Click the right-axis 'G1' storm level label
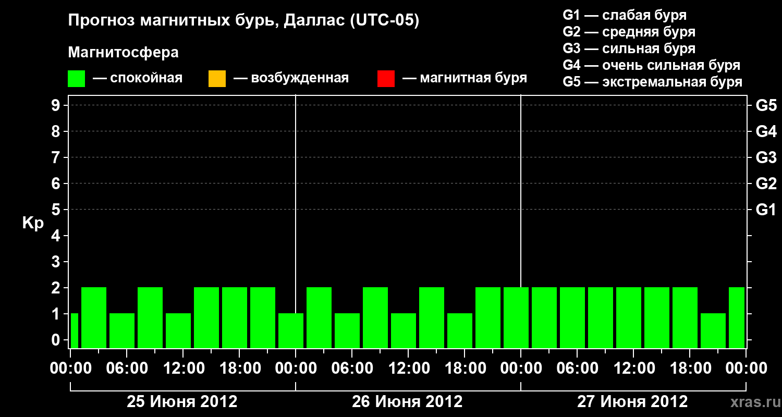Image resolution: width=782 pixels, height=417 pixels. (x=766, y=210)
